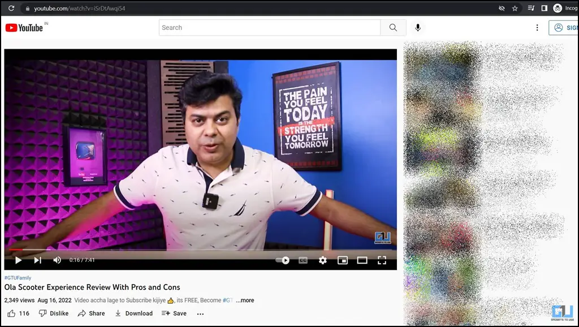
Task: Bookmark this page with the star icon
Action: click(x=515, y=8)
